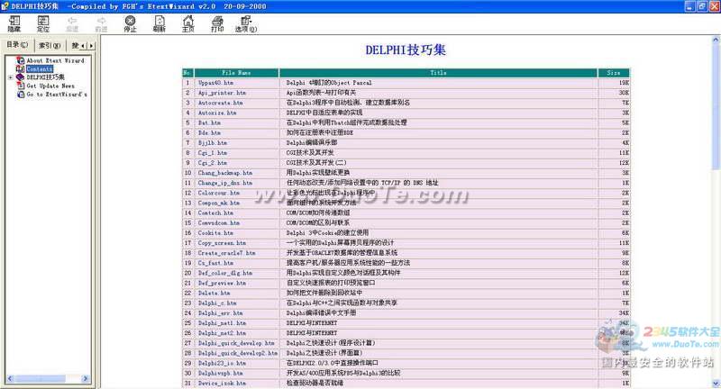Open the Bat.htm file link

(x=209, y=122)
